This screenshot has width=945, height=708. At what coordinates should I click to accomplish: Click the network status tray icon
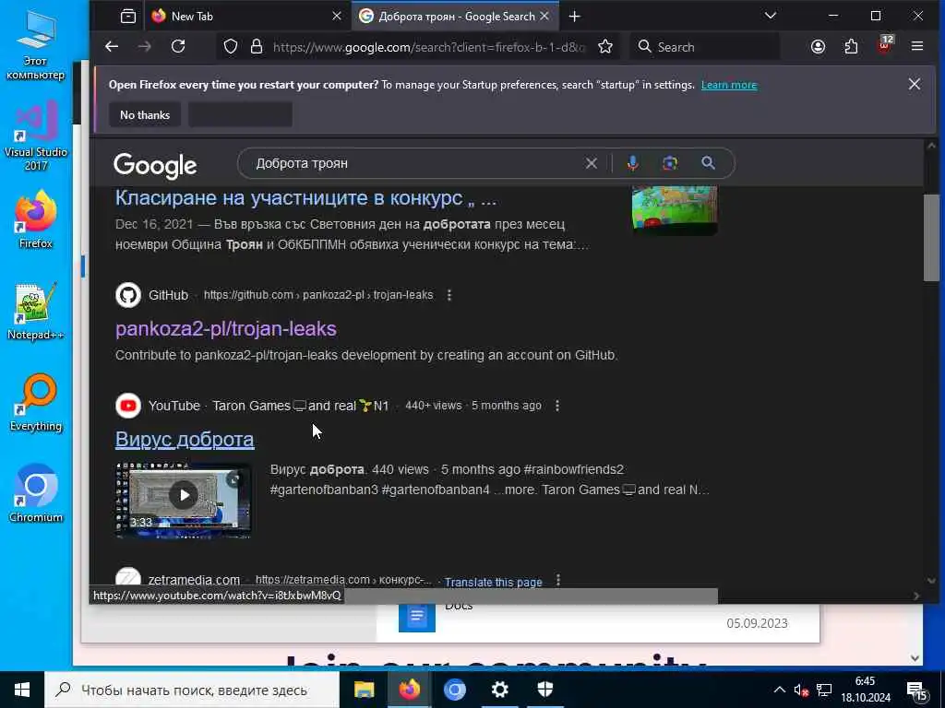pos(824,690)
